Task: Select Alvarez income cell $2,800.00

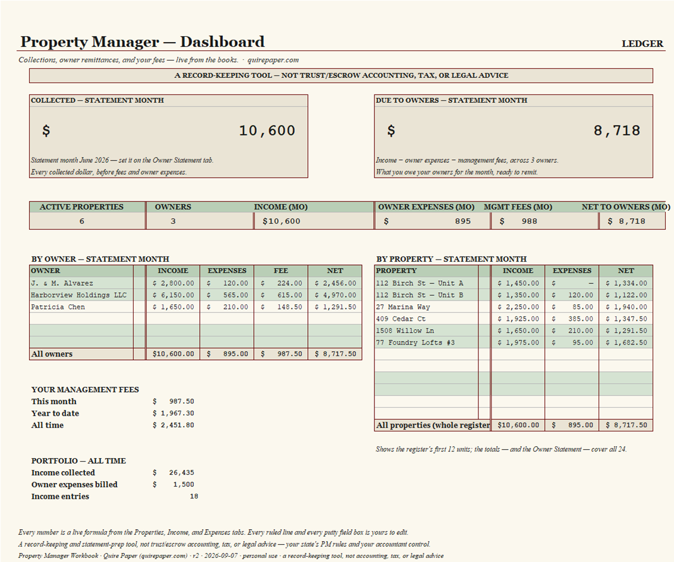Action: point(173,283)
